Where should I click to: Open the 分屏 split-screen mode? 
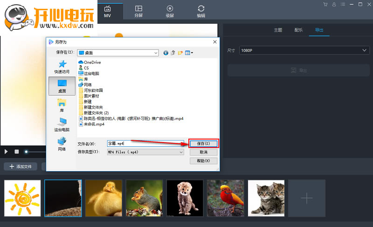[x=138, y=11]
